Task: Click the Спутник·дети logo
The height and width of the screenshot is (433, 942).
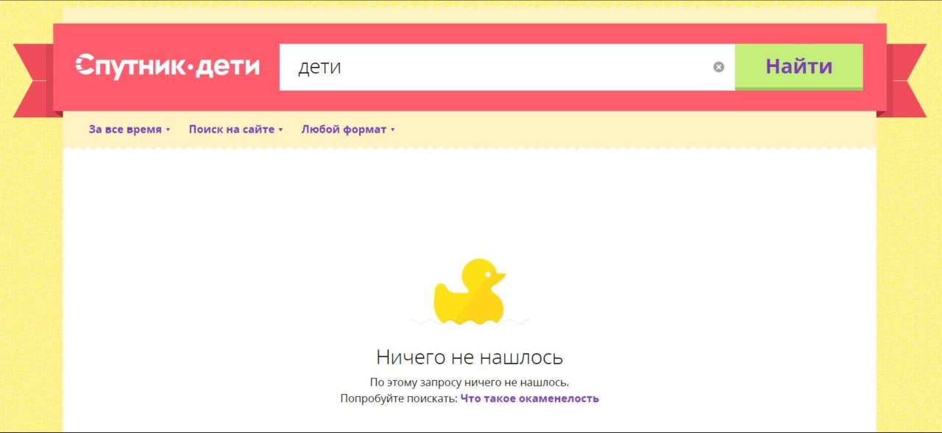Action: (168, 66)
